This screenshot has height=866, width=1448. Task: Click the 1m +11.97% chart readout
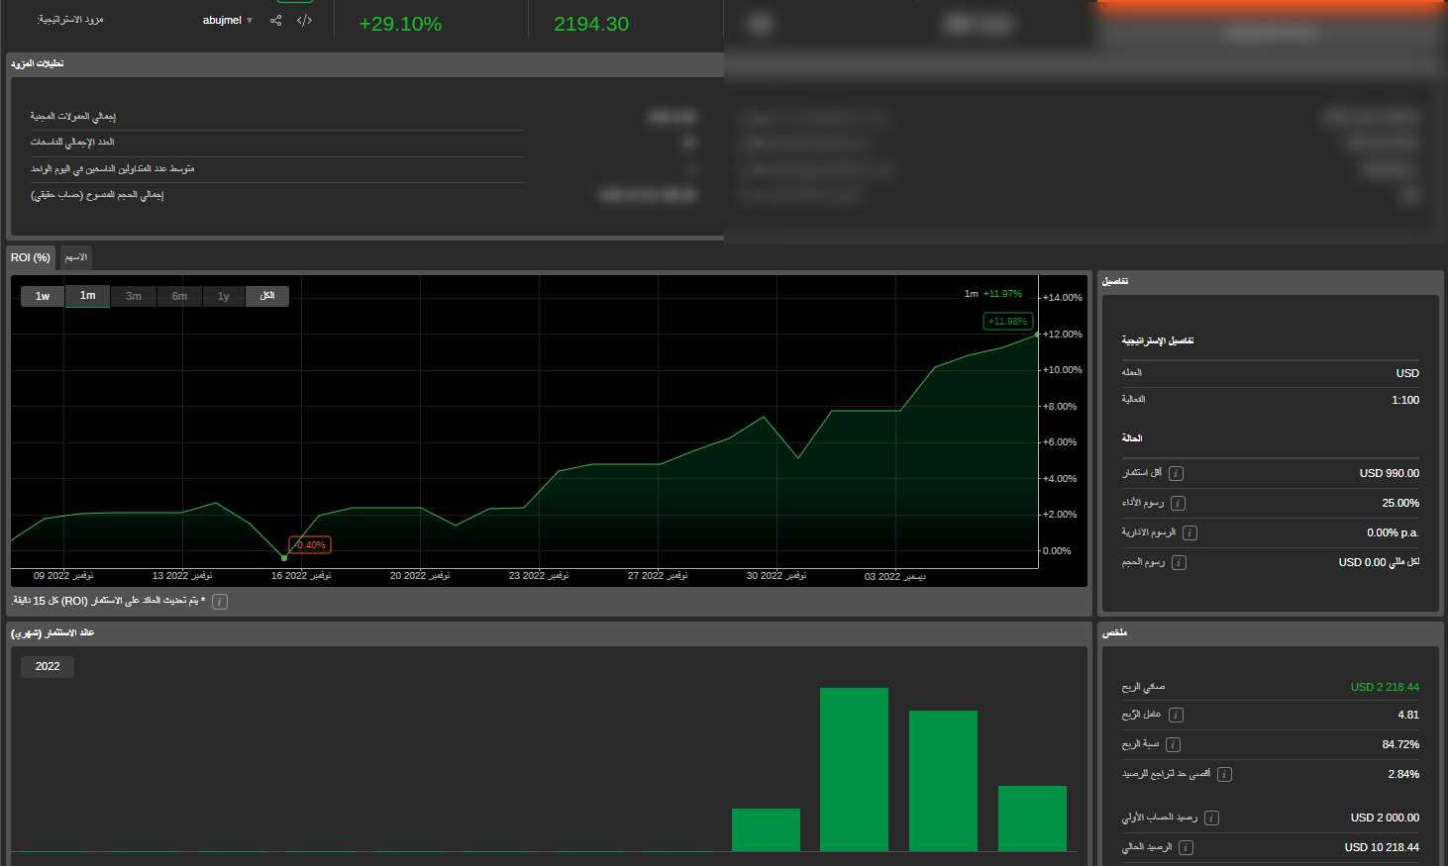(993, 294)
